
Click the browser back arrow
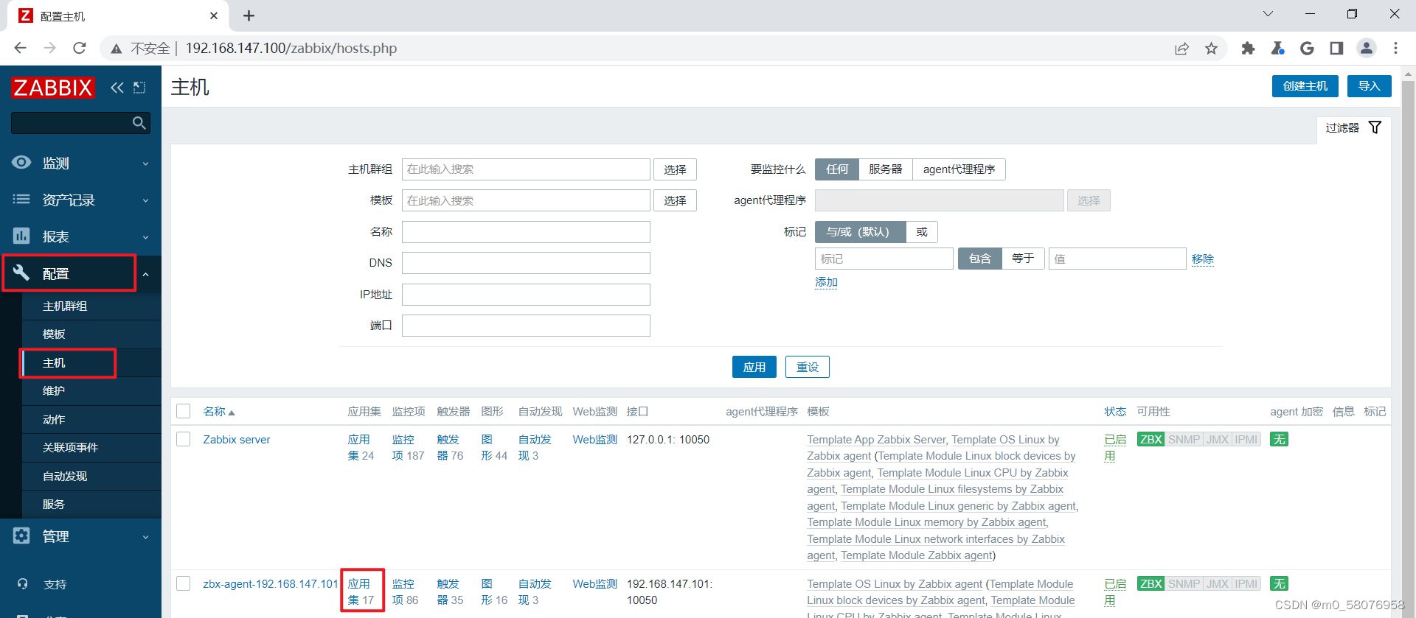tap(20, 48)
